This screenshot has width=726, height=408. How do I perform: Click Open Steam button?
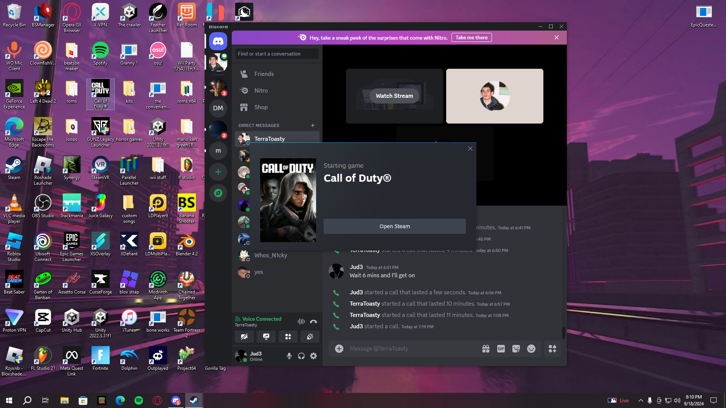[x=394, y=226]
